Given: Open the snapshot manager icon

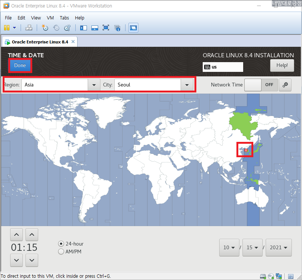Looking at the screenshot, I should pos(67,28).
